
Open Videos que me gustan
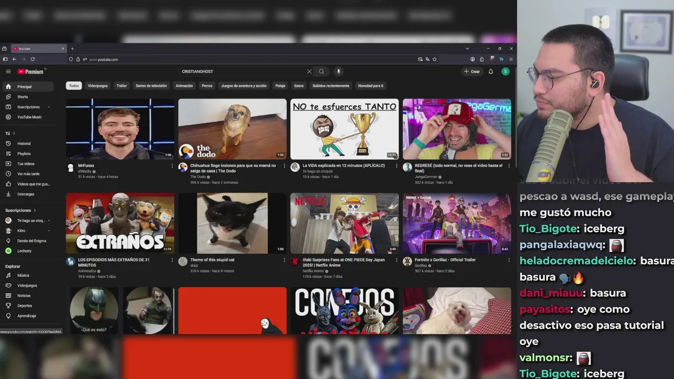(x=27, y=184)
